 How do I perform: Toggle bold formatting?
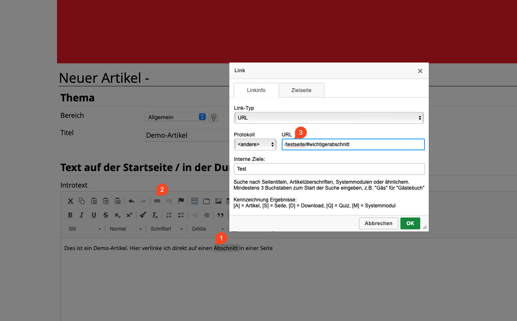pyautogui.click(x=71, y=215)
